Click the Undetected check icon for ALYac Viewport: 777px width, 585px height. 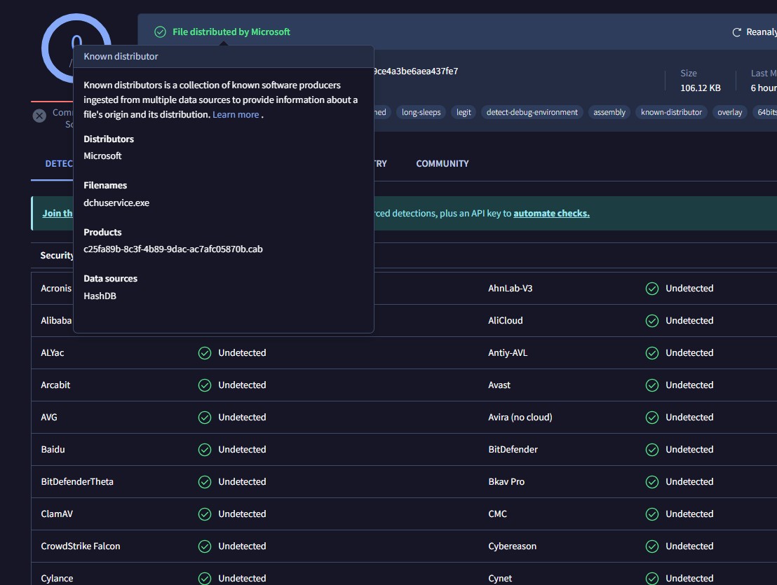tap(205, 353)
